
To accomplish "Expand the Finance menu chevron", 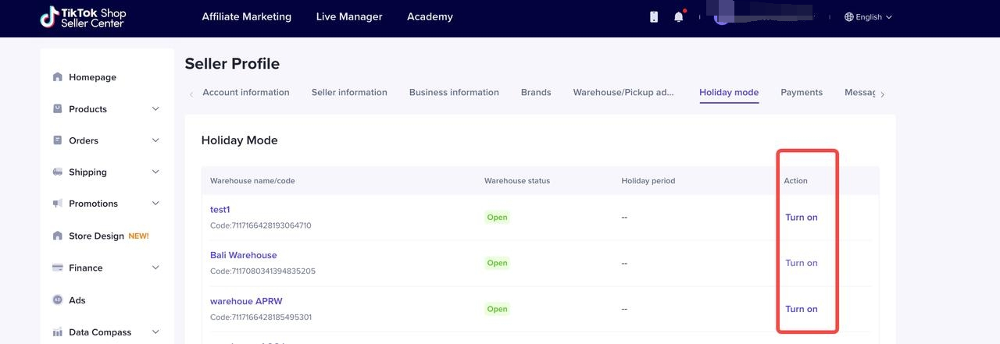I will point(155,268).
